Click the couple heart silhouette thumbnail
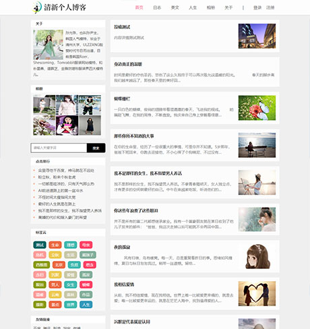 257,293
